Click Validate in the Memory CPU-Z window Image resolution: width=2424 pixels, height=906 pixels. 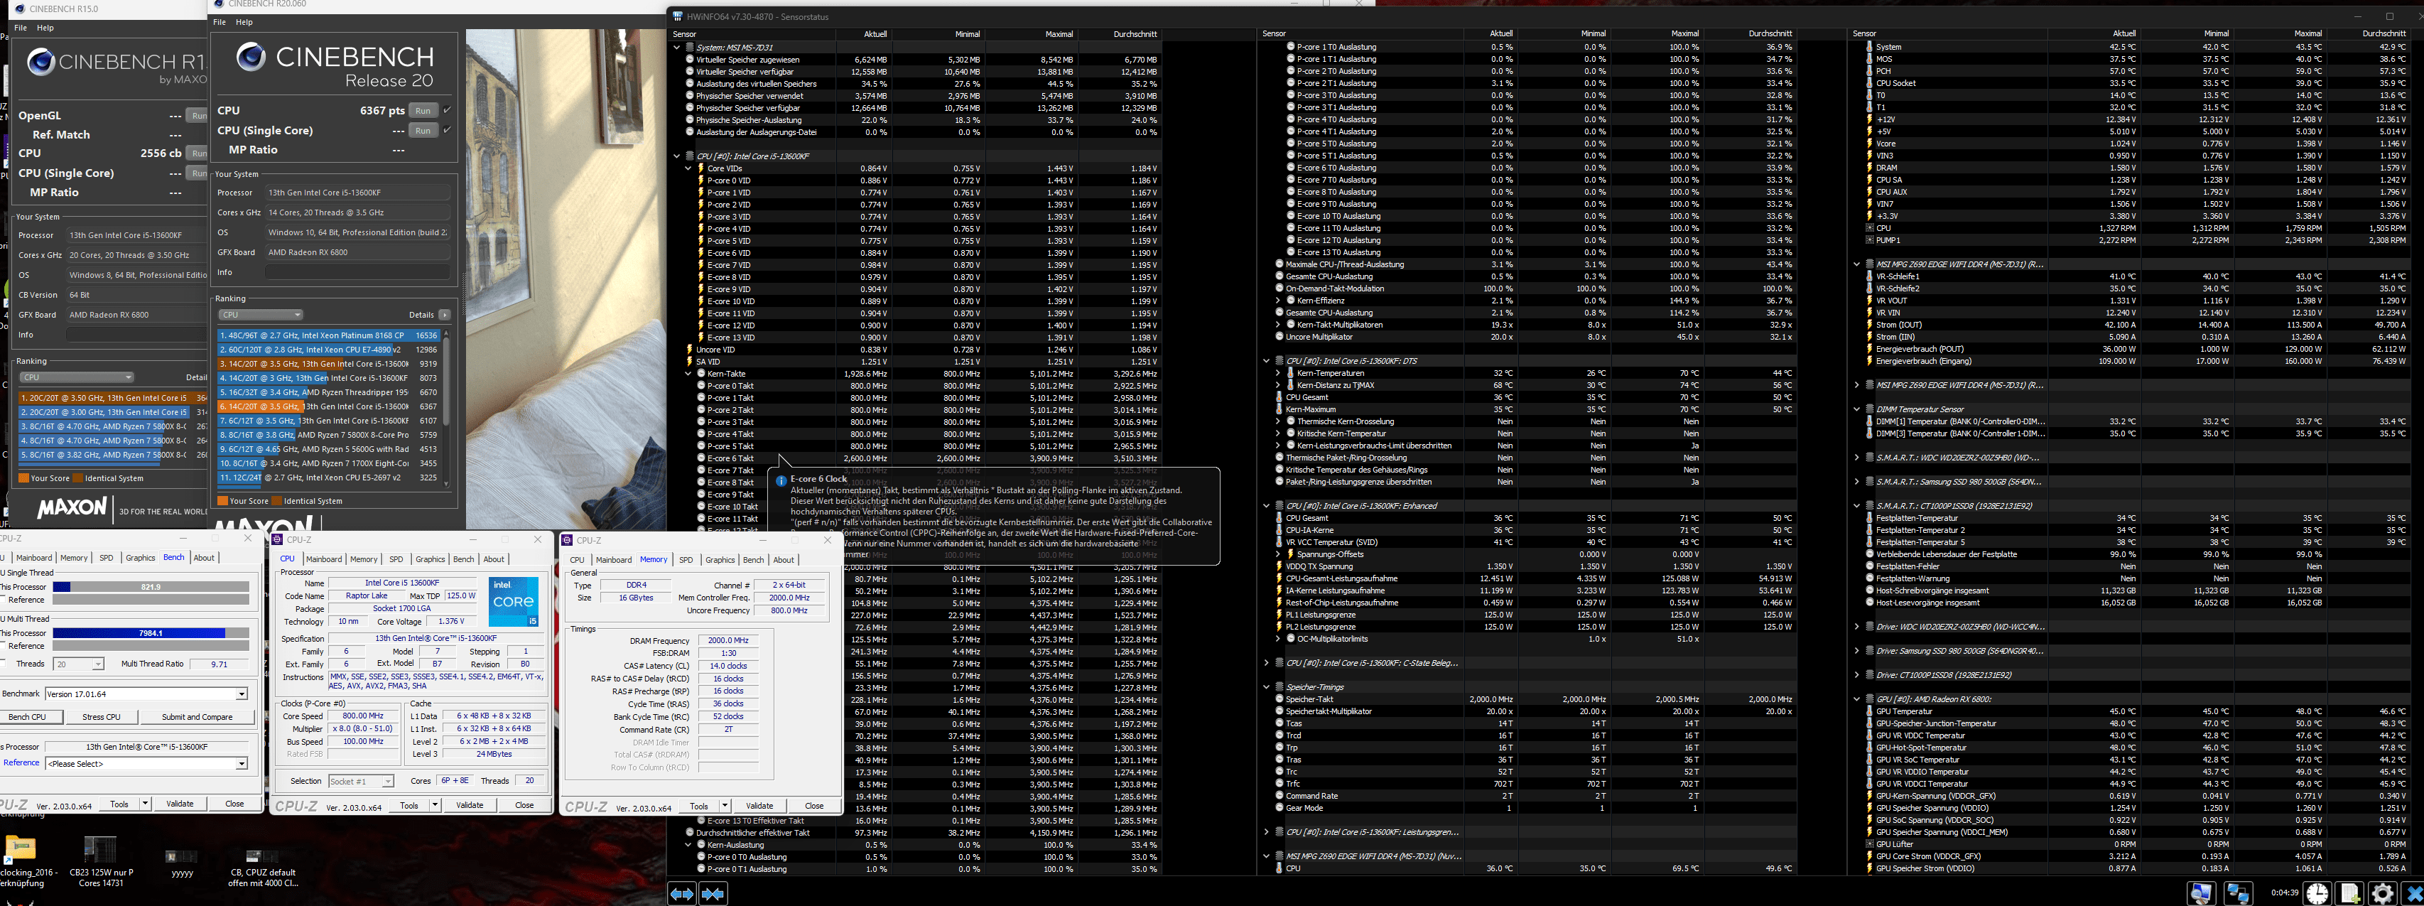[759, 807]
